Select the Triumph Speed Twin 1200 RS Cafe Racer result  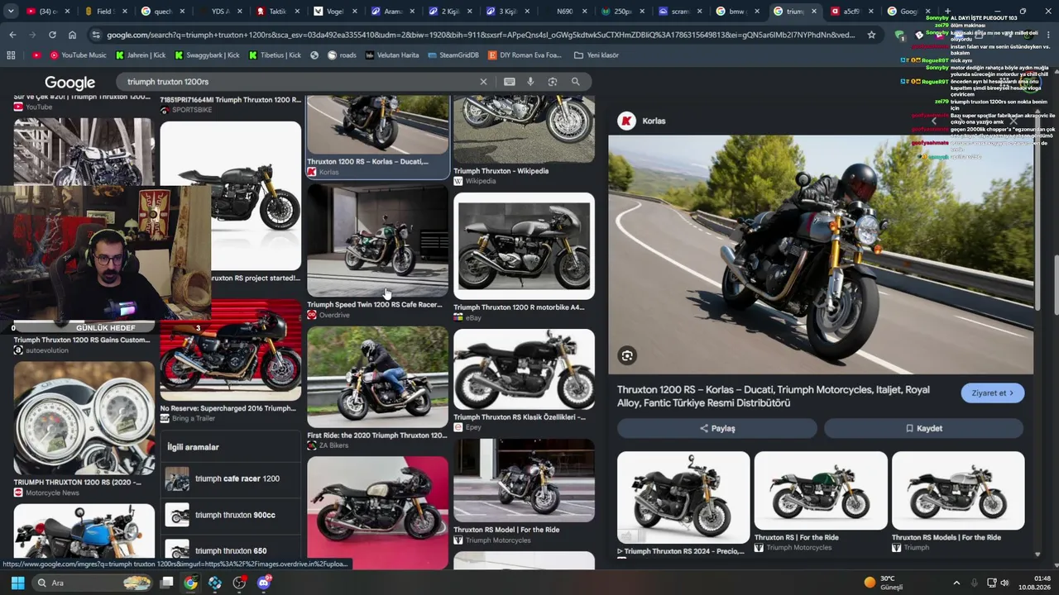tap(377, 240)
